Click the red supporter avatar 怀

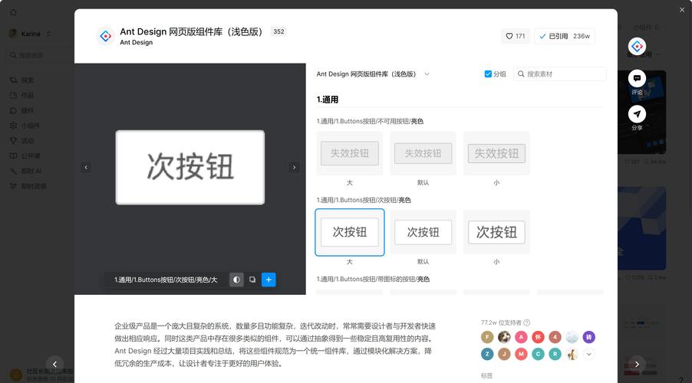538,337
